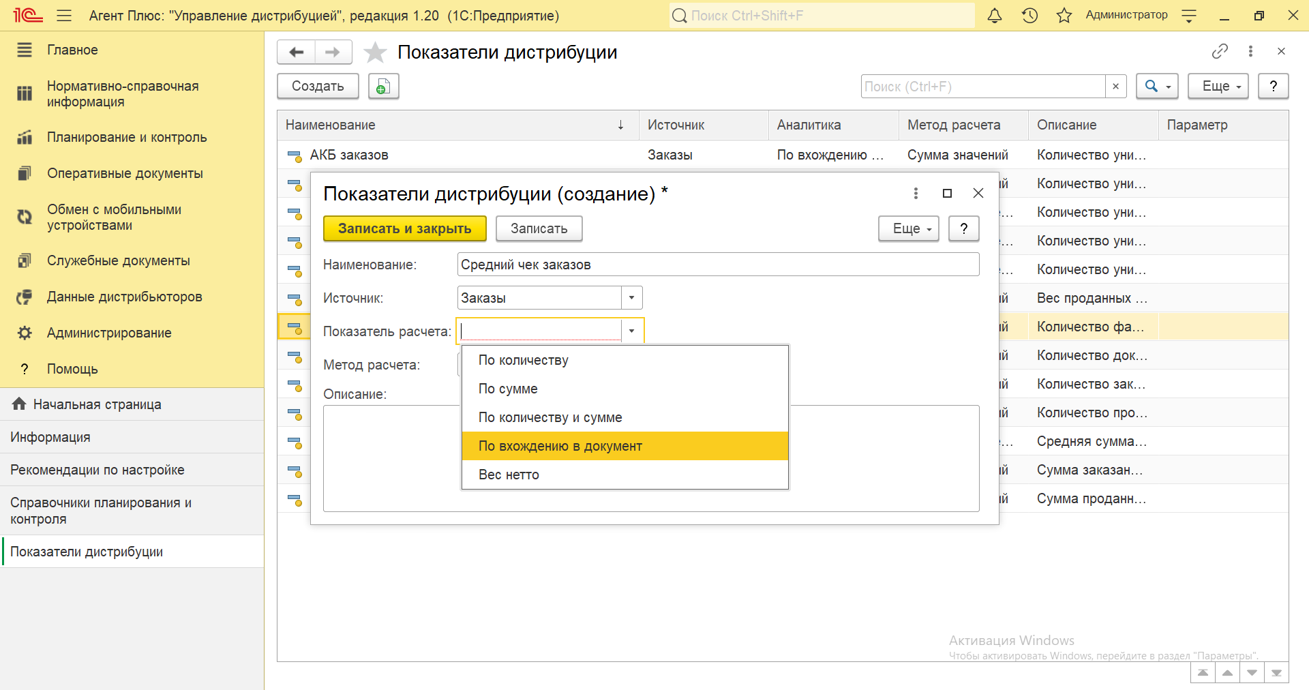Go forward with the right arrow button
The width and height of the screenshot is (1309, 690).
pos(333,52)
